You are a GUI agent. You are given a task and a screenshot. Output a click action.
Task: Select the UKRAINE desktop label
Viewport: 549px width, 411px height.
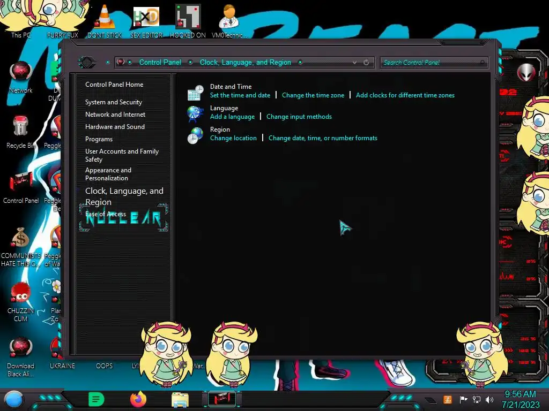(x=62, y=366)
